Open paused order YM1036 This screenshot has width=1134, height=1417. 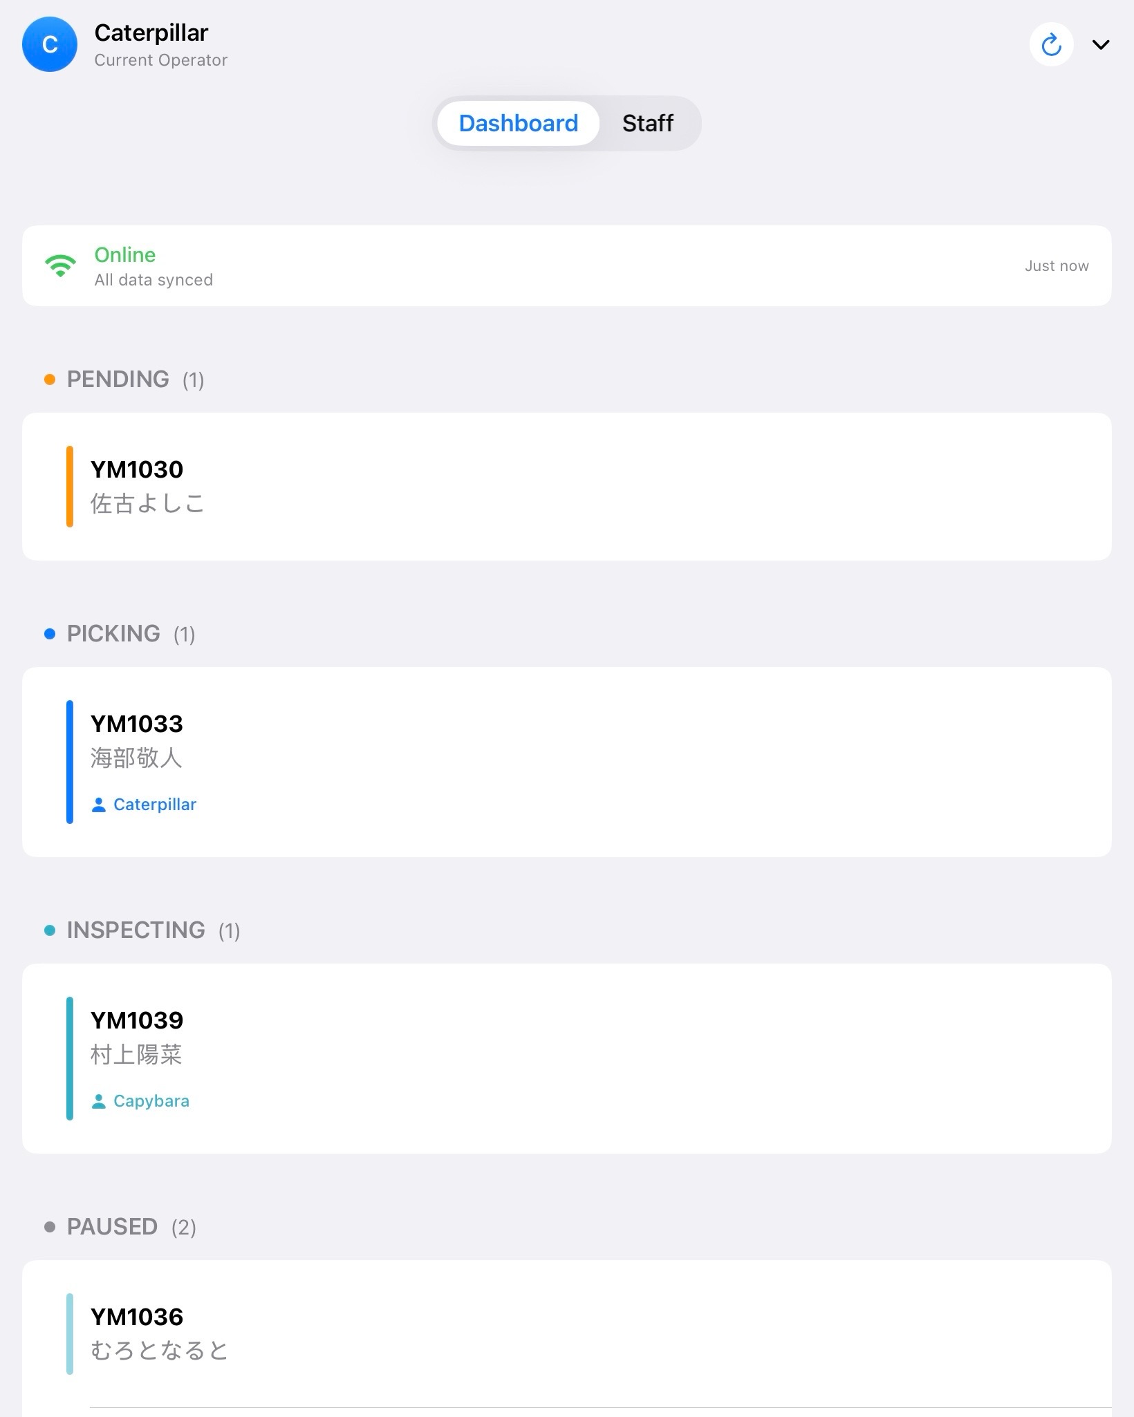(x=567, y=1334)
